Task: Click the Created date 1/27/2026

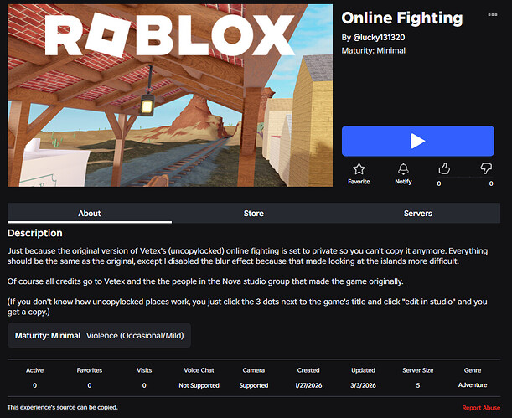Action: 309,385
